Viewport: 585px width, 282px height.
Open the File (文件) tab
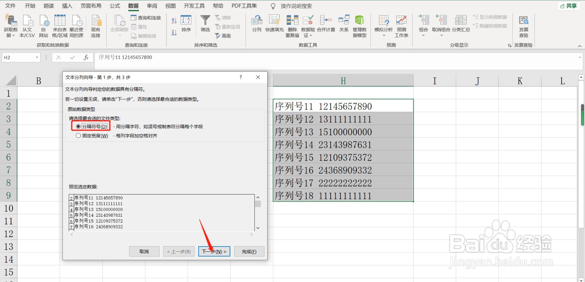[x=10, y=6]
